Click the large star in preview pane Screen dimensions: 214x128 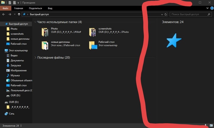pyautogui.click(x=174, y=41)
